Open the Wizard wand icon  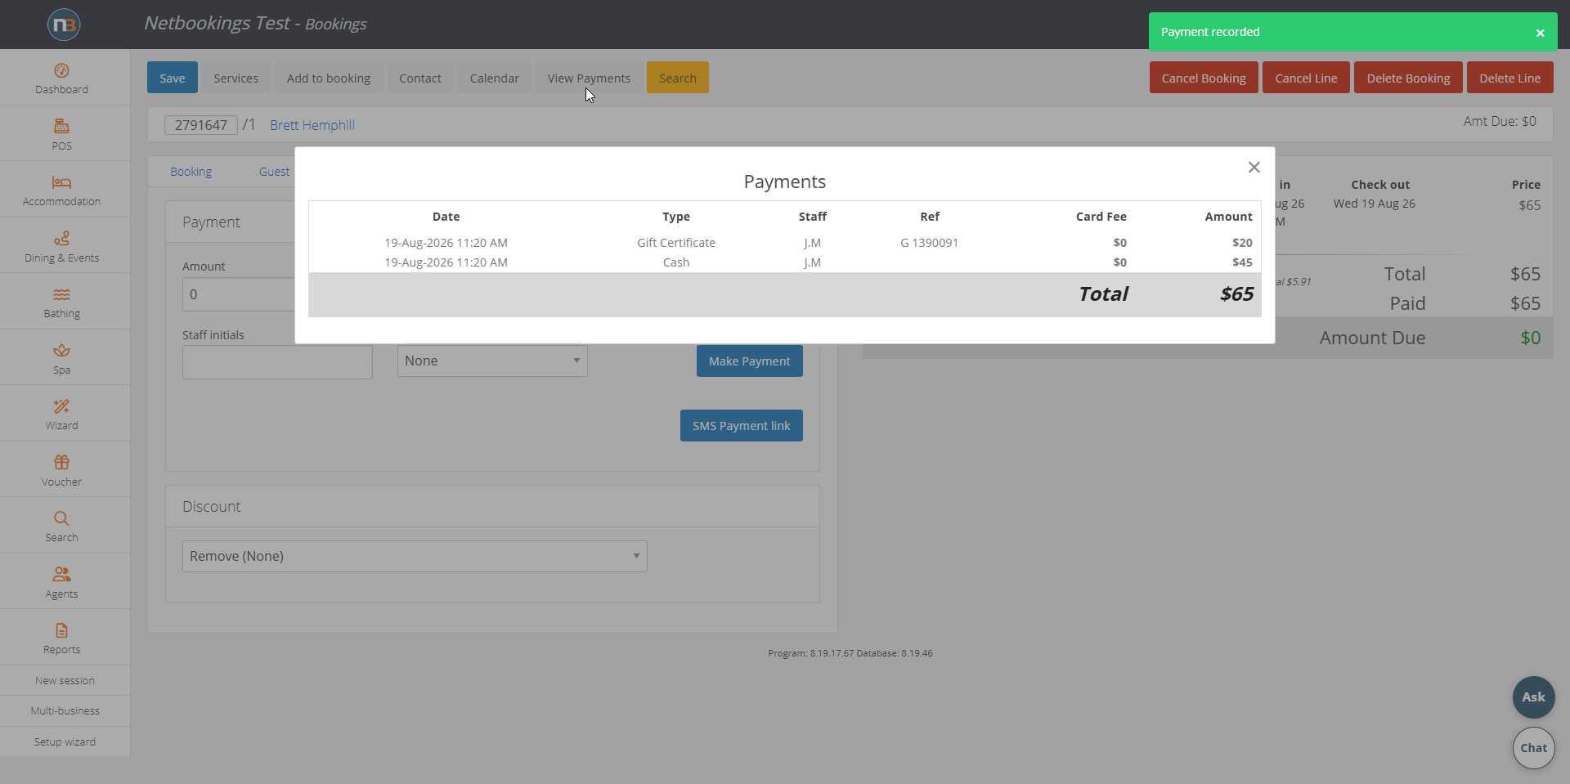tap(61, 406)
